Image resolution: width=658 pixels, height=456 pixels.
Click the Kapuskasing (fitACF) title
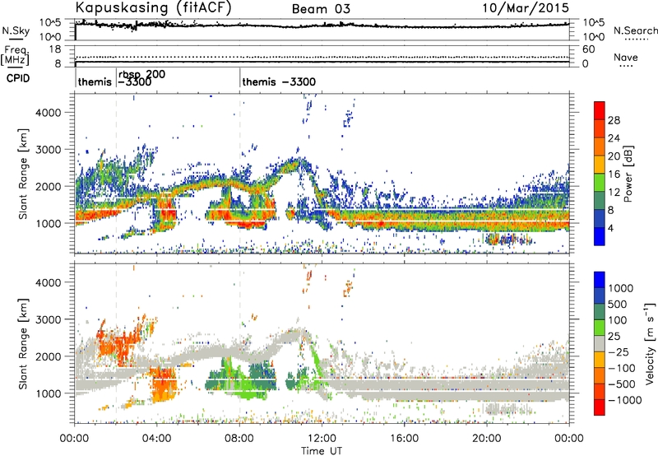153,7
